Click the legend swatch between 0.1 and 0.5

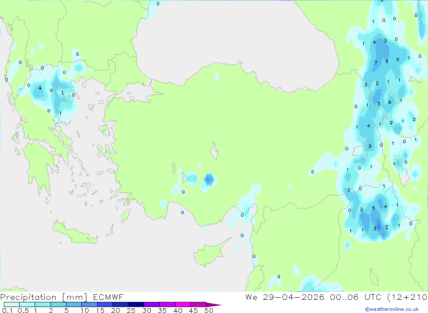pyautogui.click(x=12, y=304)
